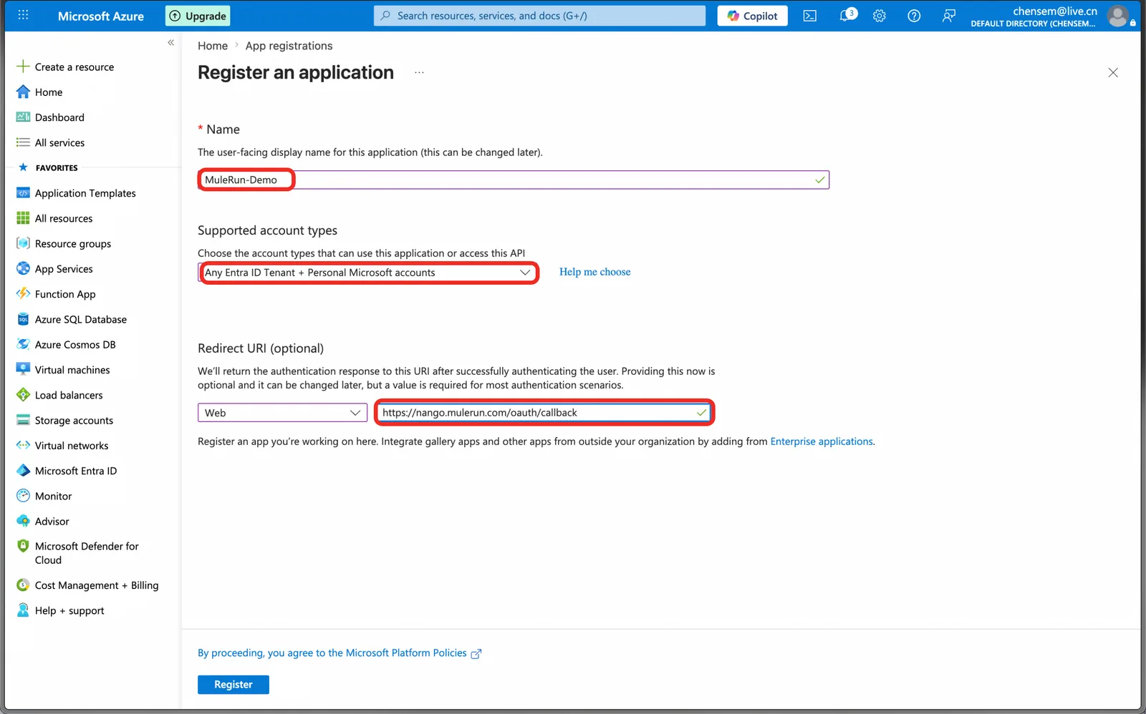Click the Load balancers diamond icon
The width and height of the screenshot is (1146, 714).
23,395
